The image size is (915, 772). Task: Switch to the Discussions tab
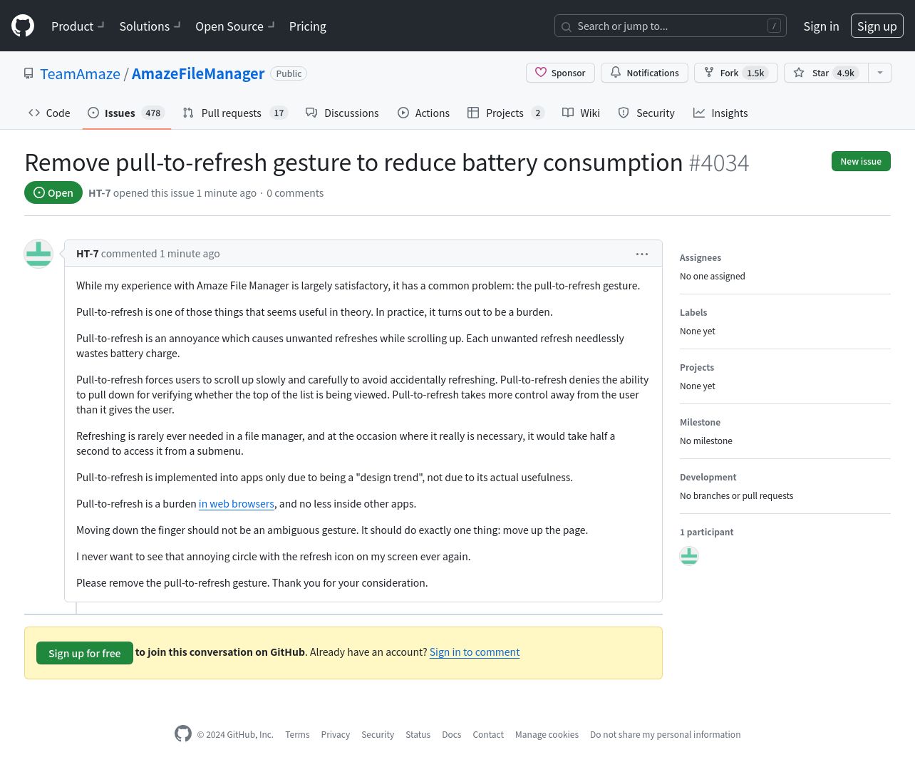(342, 113)
